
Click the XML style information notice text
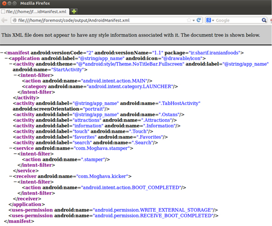131,35
